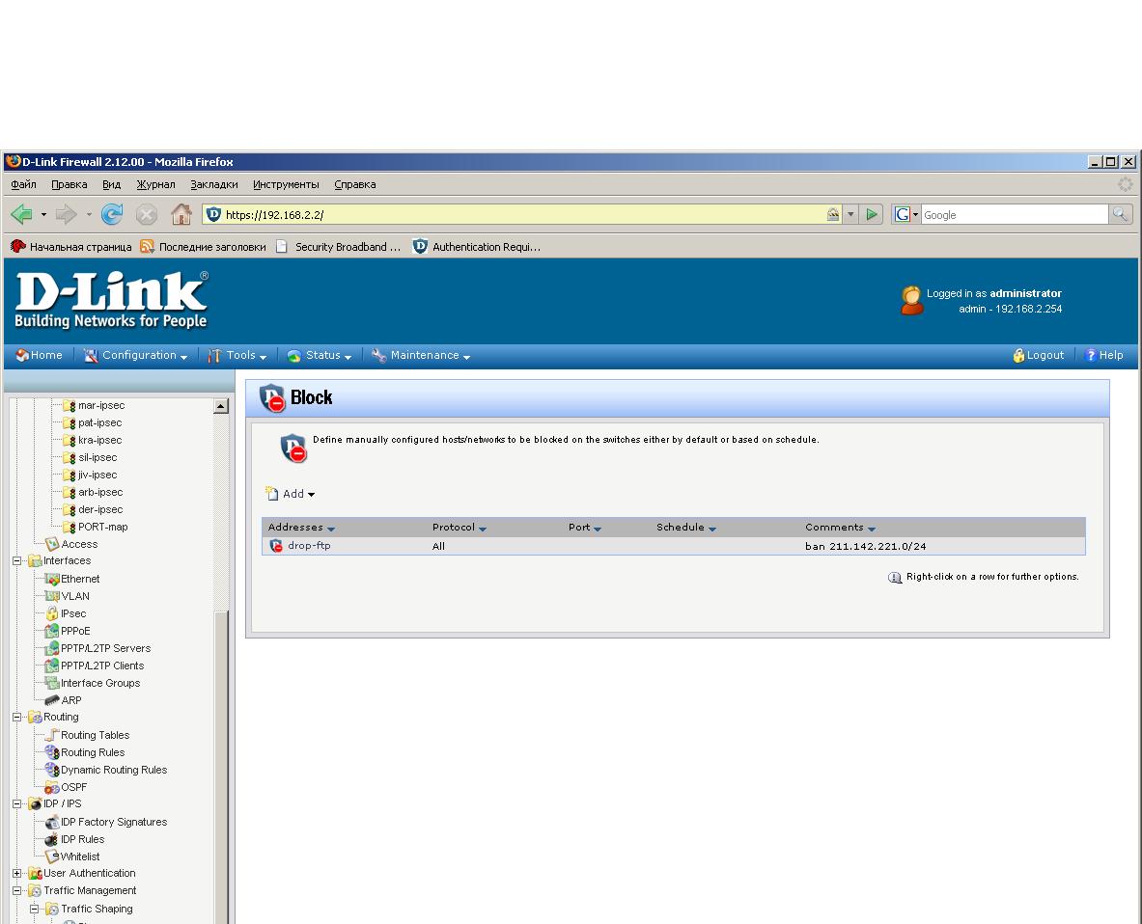Collapse the Traffic Management tree node
Screen dimensions: 1142x924
click(x=16, y=890)
